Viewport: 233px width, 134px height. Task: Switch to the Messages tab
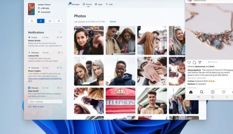(x=74, y=4)
